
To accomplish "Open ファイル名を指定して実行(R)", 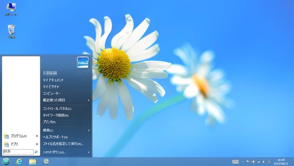I will pyautogui.click(x=63, y=144).
